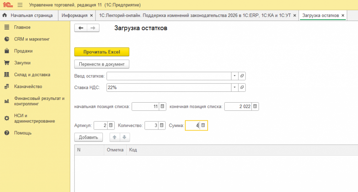The width and height of the screenshot is (358, 192).
Task: Click the Прочитать Excel button
Action: click(102, 52)
